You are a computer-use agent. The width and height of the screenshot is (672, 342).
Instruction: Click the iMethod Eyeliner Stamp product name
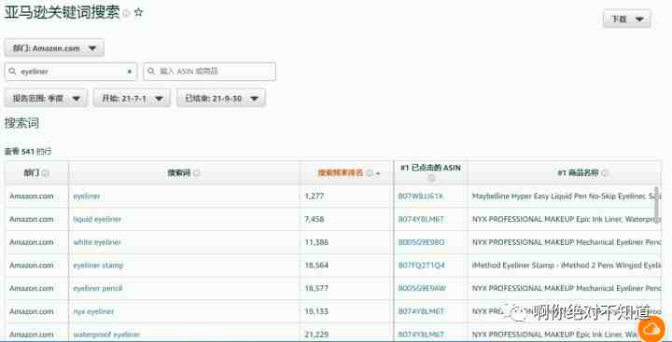coord(567,266)
